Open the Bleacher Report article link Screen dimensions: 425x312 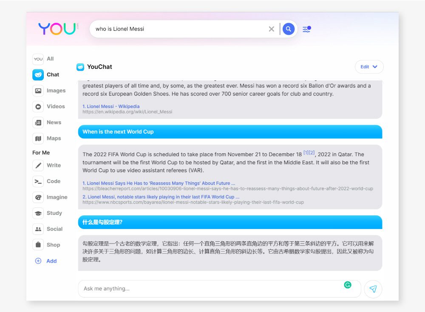[157, 183]
